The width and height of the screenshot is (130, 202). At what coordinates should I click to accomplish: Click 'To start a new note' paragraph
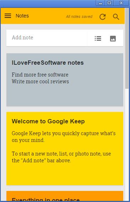point(61,157)
